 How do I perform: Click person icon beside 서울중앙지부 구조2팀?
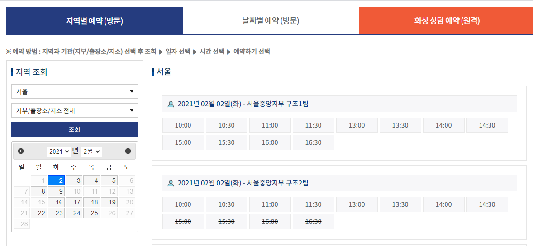171,183
